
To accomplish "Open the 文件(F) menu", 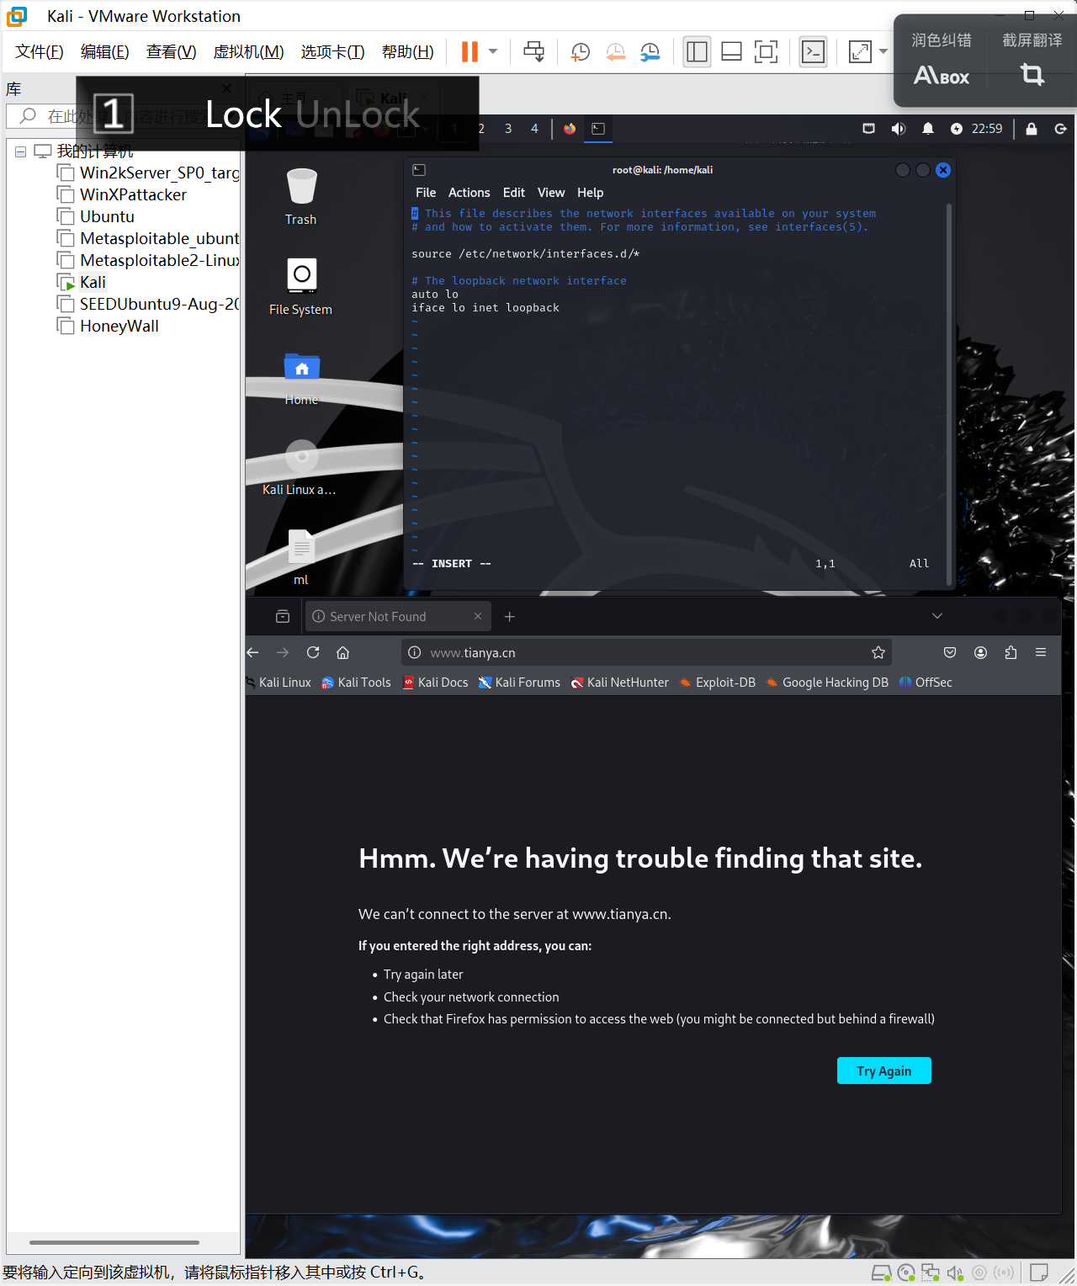I will (40, 52).
